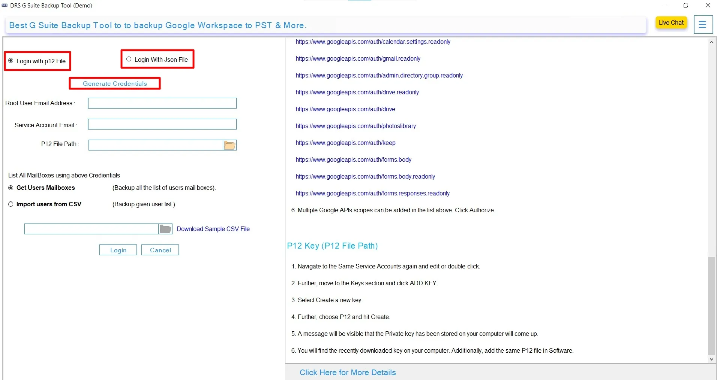Open gmail.readonly scope link
This screenshot has height=380, width=717.
(x=358, y=59)
